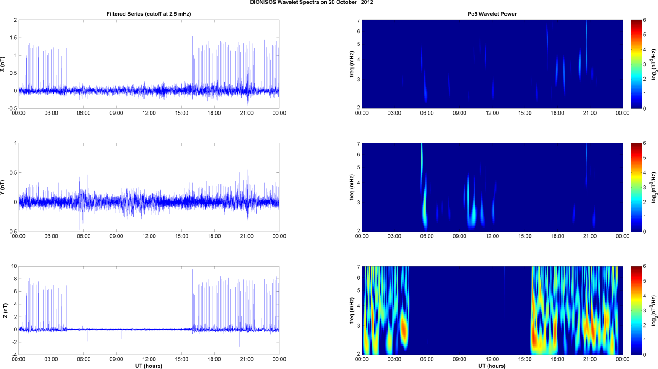
Task: Click the color bar beside the middle wavelet panel
Action: [636, 188]
